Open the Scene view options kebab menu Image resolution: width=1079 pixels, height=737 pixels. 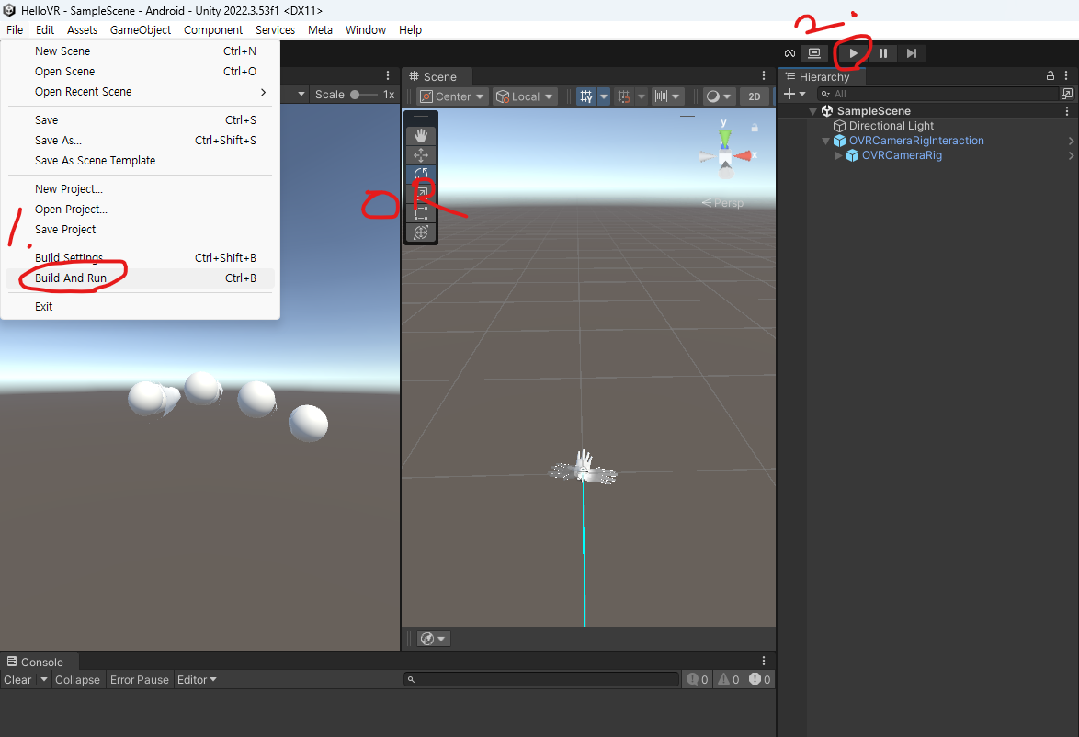point(763,75)
